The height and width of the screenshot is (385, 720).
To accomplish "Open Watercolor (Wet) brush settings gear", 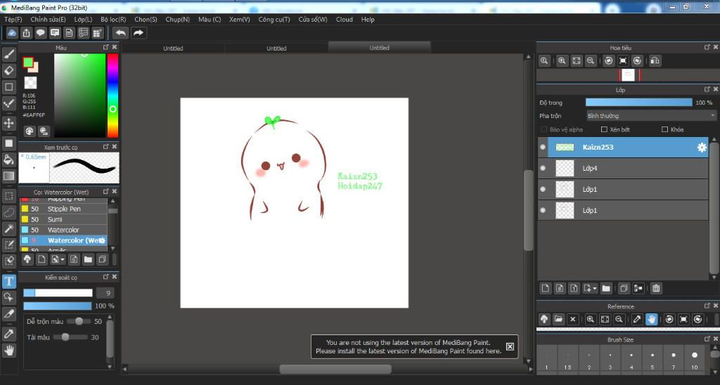I will 103,241.
